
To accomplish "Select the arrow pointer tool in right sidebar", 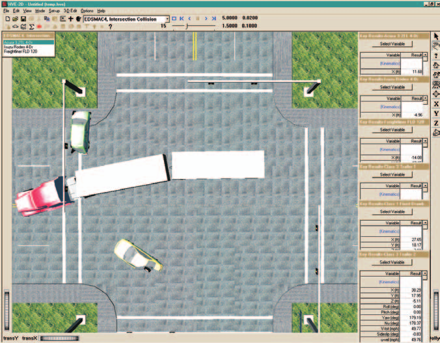I will click(436, 36).
